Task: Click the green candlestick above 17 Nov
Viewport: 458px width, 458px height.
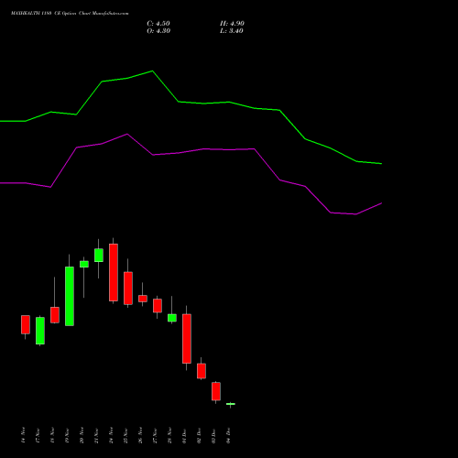Action: [x=40, y=331]
